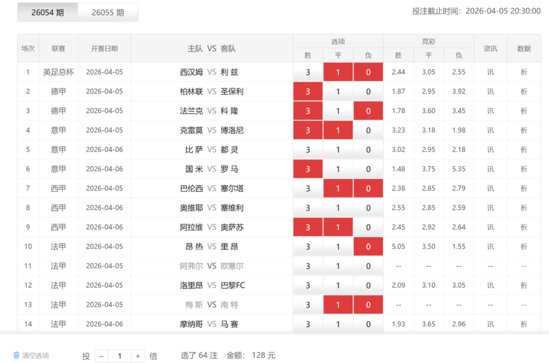Select 负 (0) for 克雷莫 VS 博洛尼
This screenshot has height=363, width=549.
[369, 130]
